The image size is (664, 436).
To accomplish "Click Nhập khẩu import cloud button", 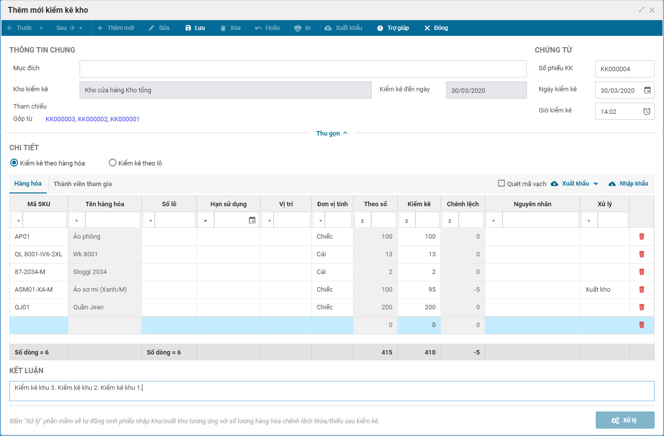I will (628, 184).
